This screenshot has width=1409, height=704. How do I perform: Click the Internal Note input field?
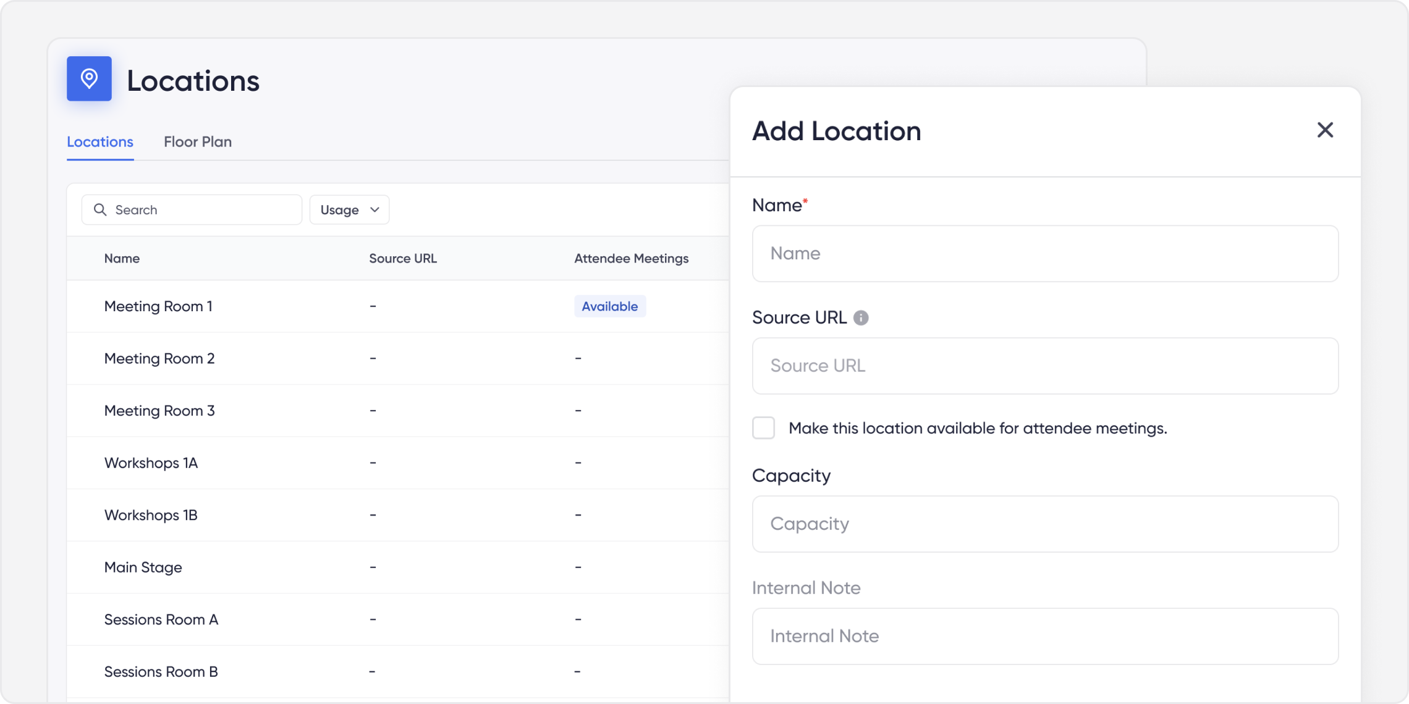pos(1045,637)
